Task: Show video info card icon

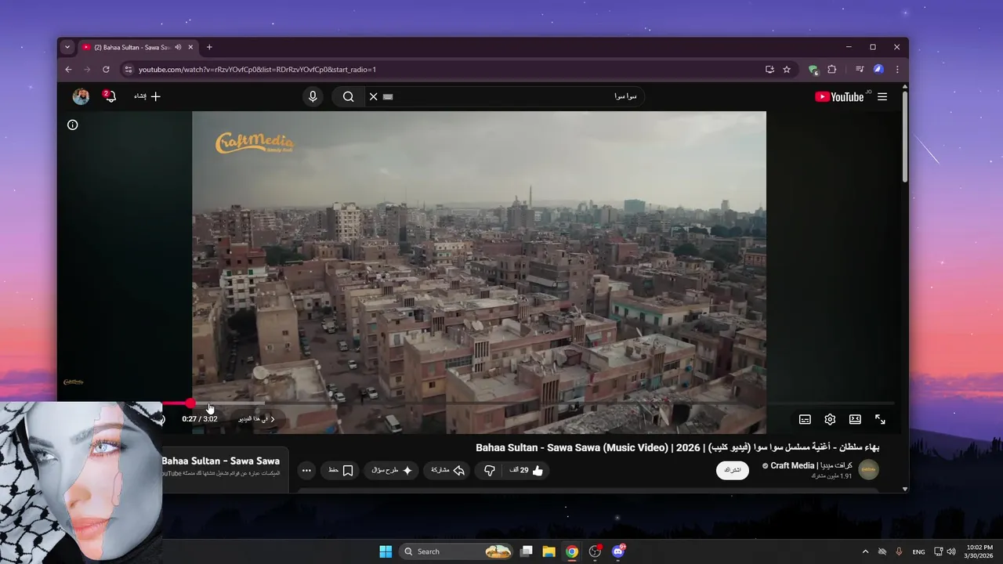Action: (72, 125)
